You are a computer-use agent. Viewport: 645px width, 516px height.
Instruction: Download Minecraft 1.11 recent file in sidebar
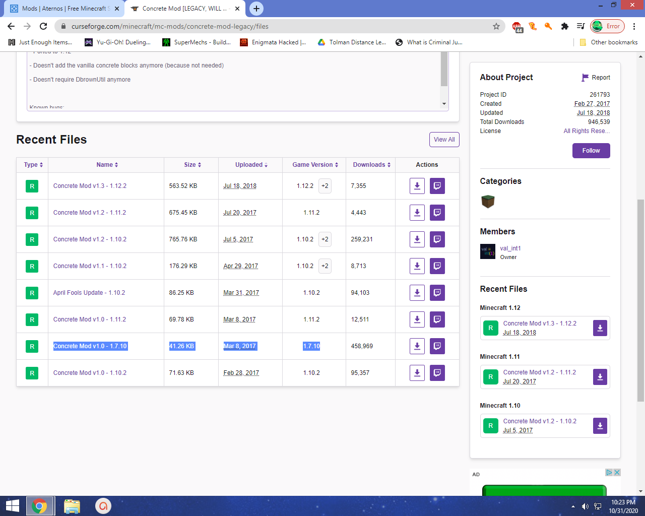click(600, 377)
